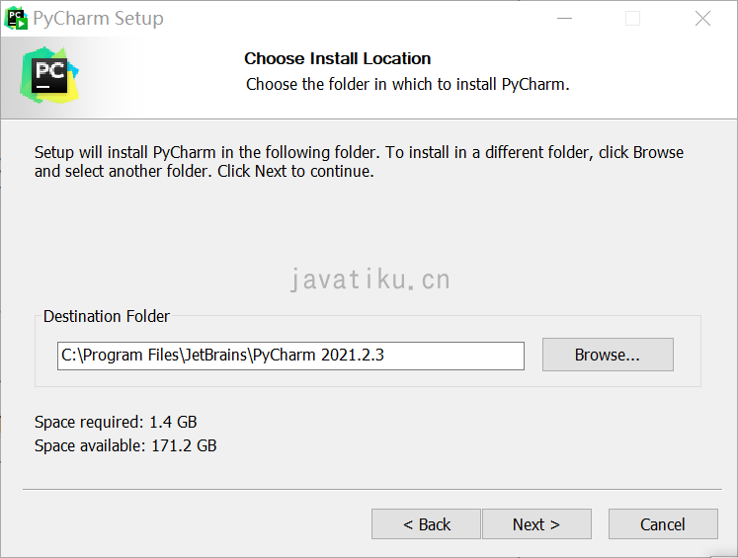Cancel the PyCharm installation

coord(663,524)
